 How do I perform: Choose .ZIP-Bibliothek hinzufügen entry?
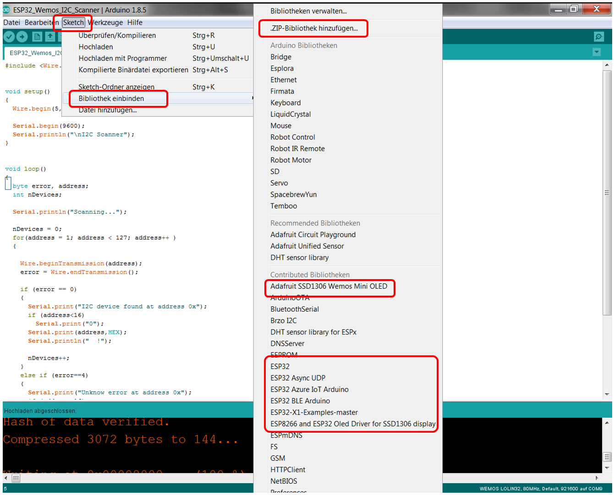click(x=314, y=28)
